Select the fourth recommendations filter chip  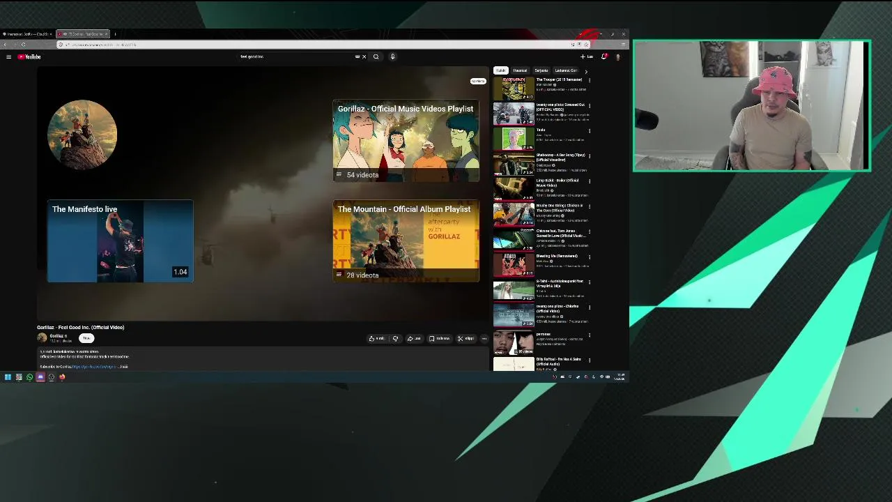[x=566, y=70]
